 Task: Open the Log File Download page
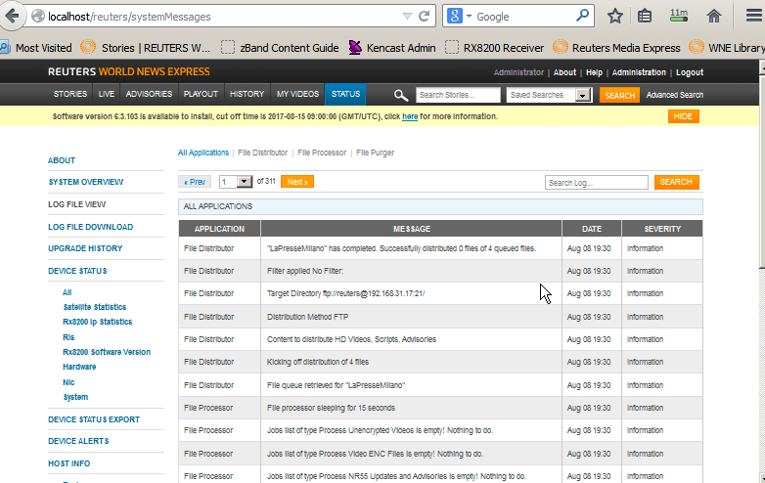pos(90,227)
